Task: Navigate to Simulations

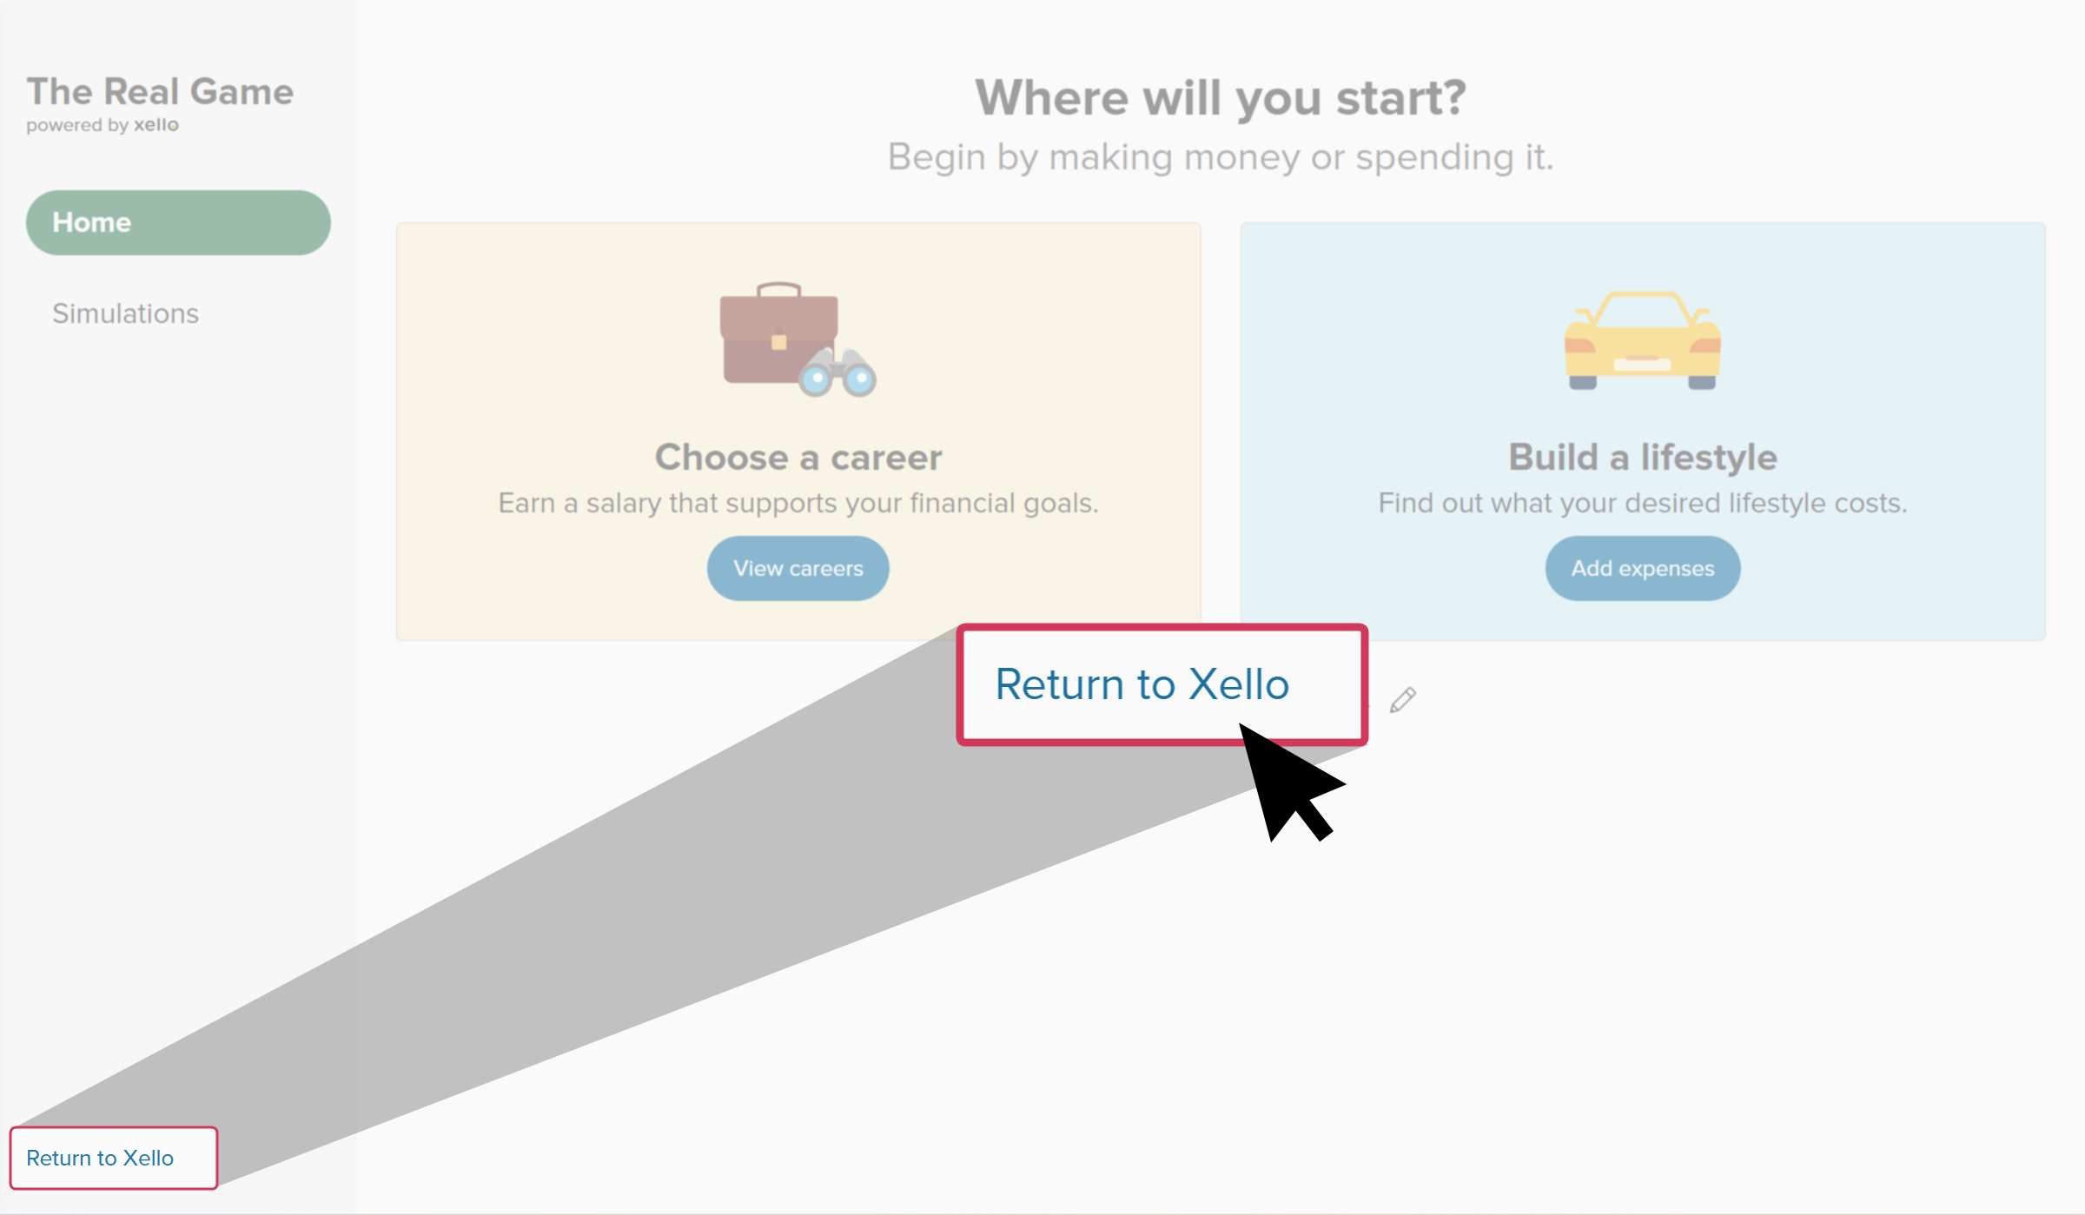Action: (125, 314)
